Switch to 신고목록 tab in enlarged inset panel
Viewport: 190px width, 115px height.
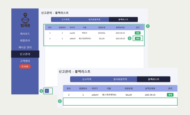click(x=87, y=79)
